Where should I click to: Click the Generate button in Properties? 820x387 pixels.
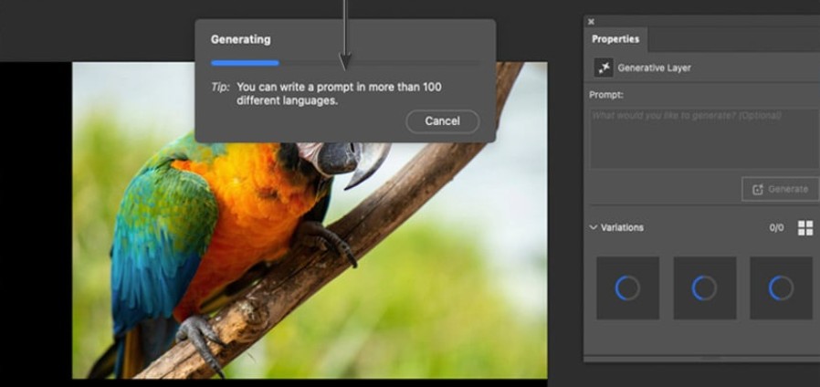coord(779,189)
